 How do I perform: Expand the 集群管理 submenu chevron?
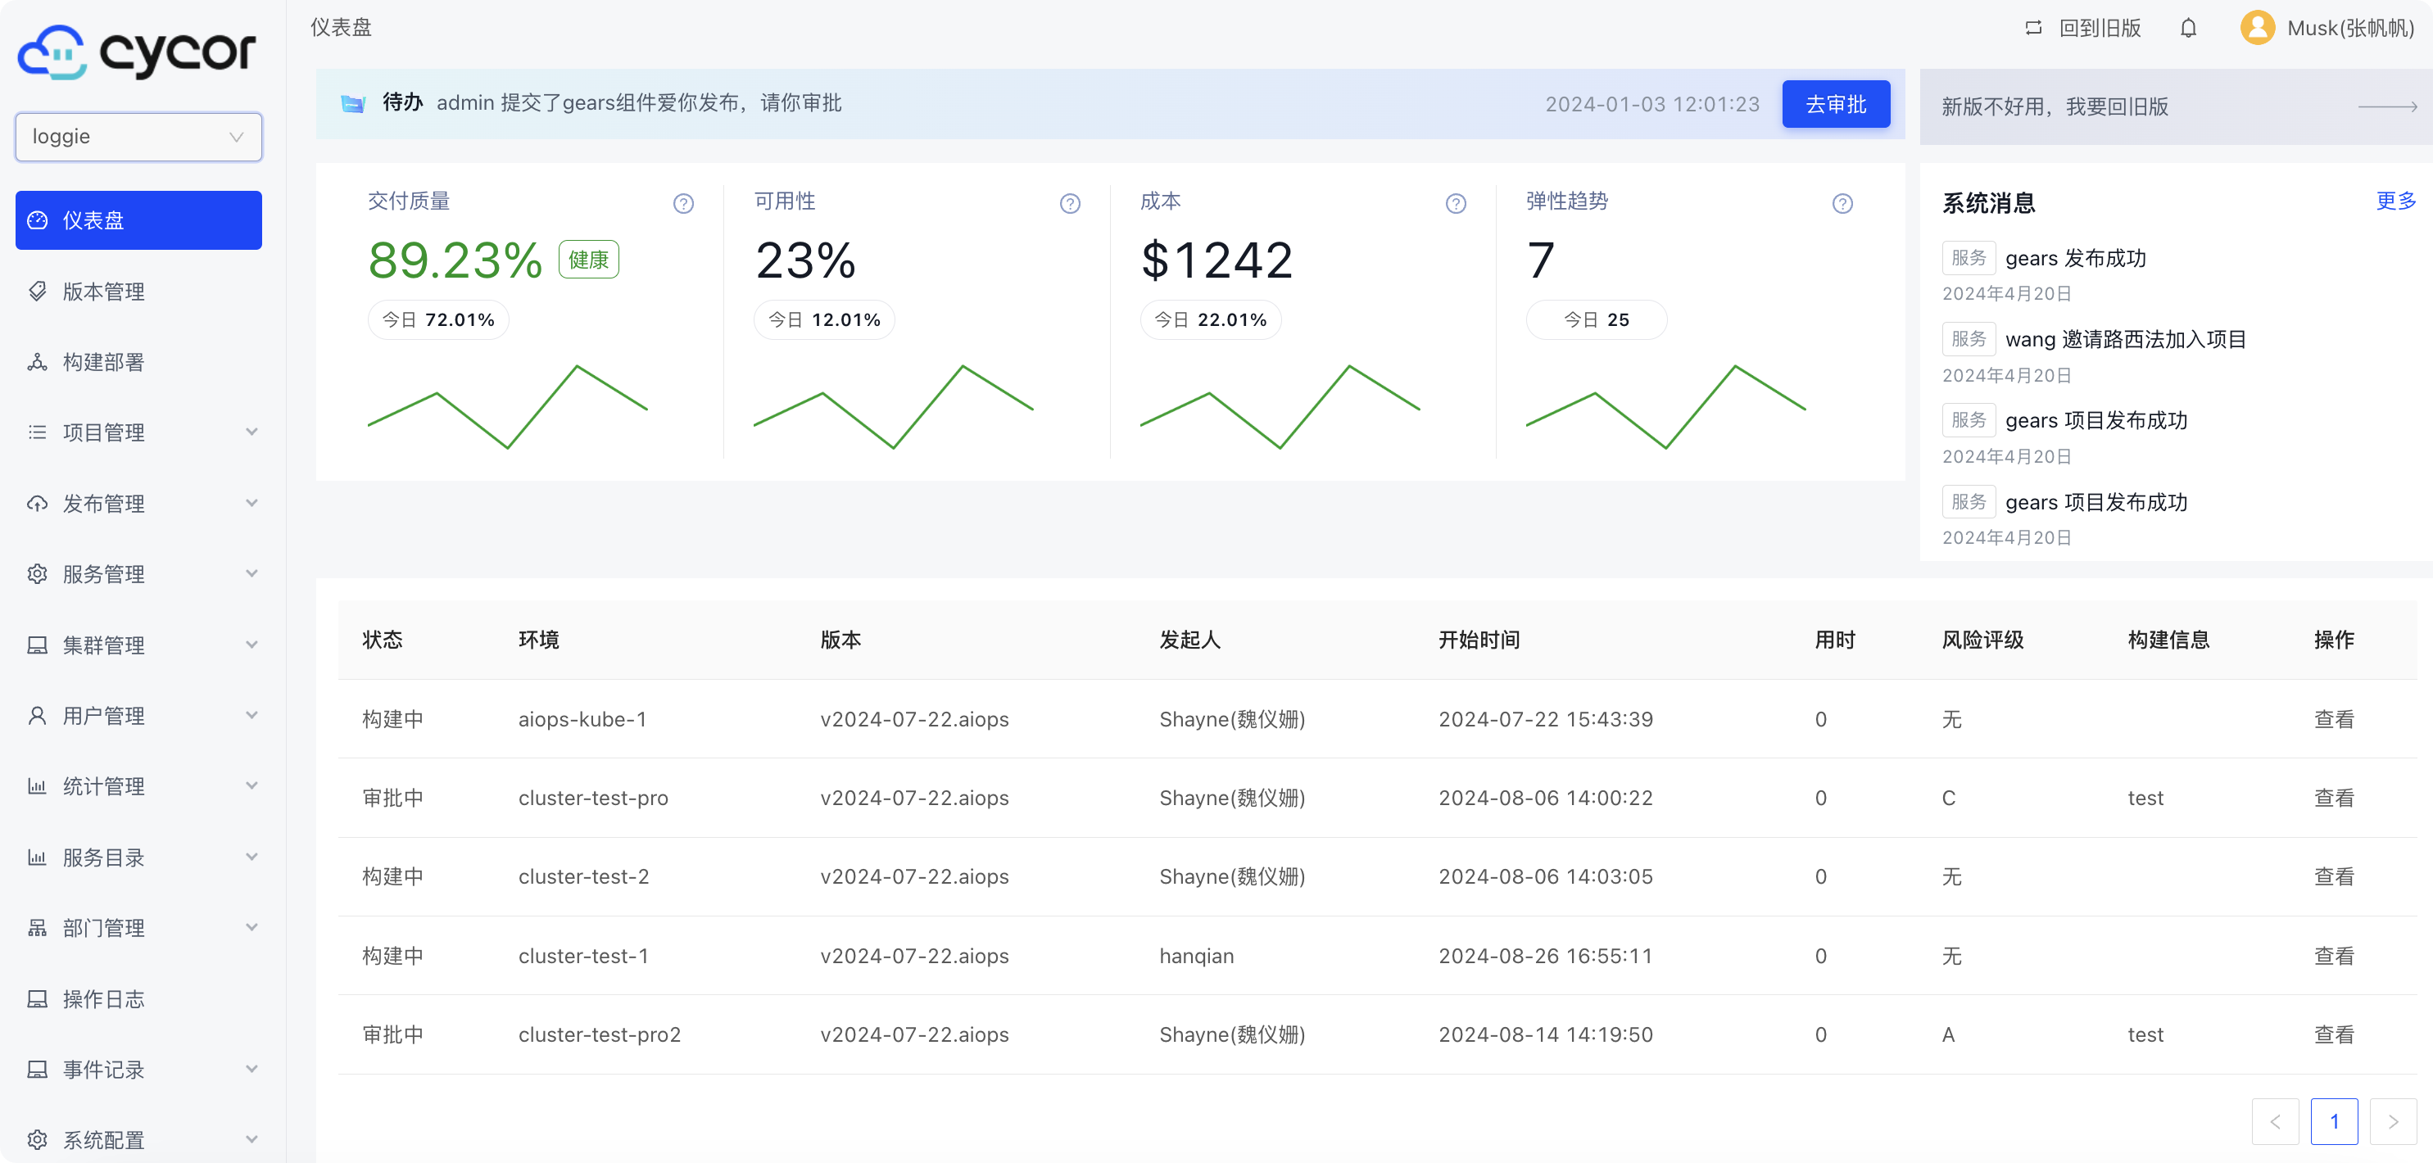click(251, 645)
